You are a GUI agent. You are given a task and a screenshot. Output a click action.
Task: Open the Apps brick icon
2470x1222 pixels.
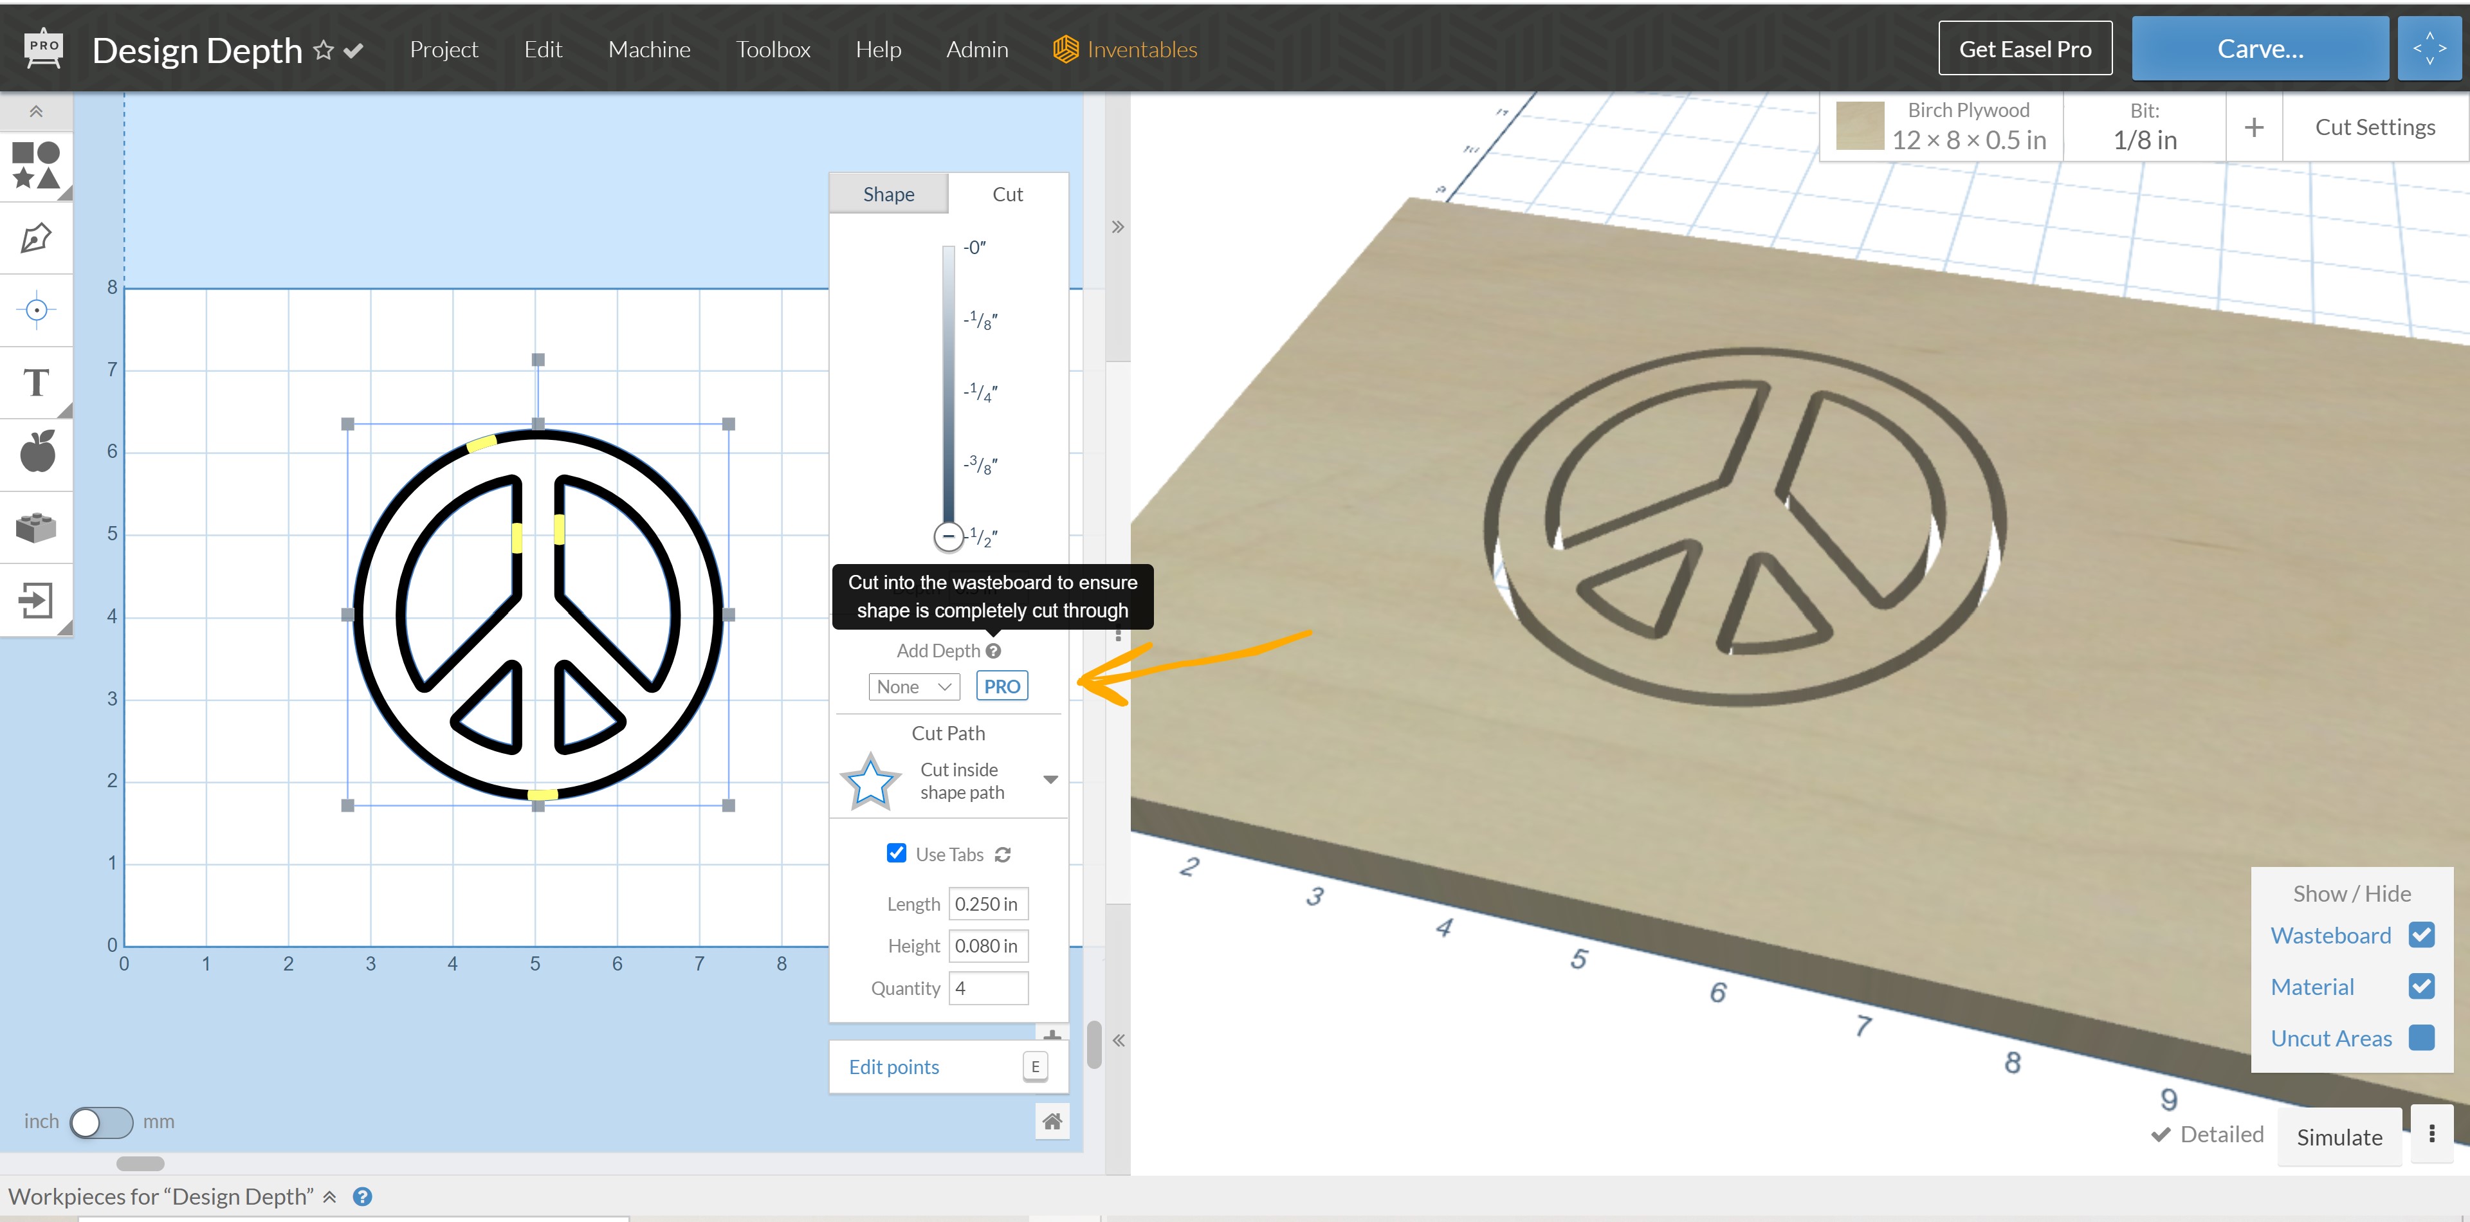(x=35, y=526)
